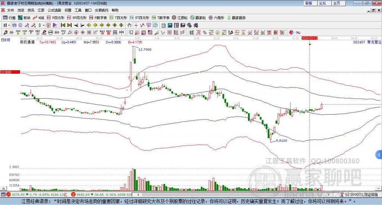Screen dimensions: 382x205
Task: Click the 日K线 chart label
Action: pyautogui.click(x=6, y=40)
